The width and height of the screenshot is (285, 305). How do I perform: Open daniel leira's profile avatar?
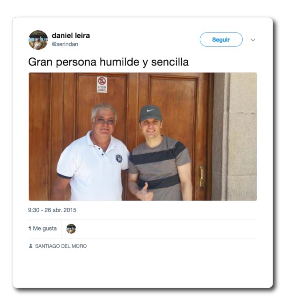tap(38, 40)
